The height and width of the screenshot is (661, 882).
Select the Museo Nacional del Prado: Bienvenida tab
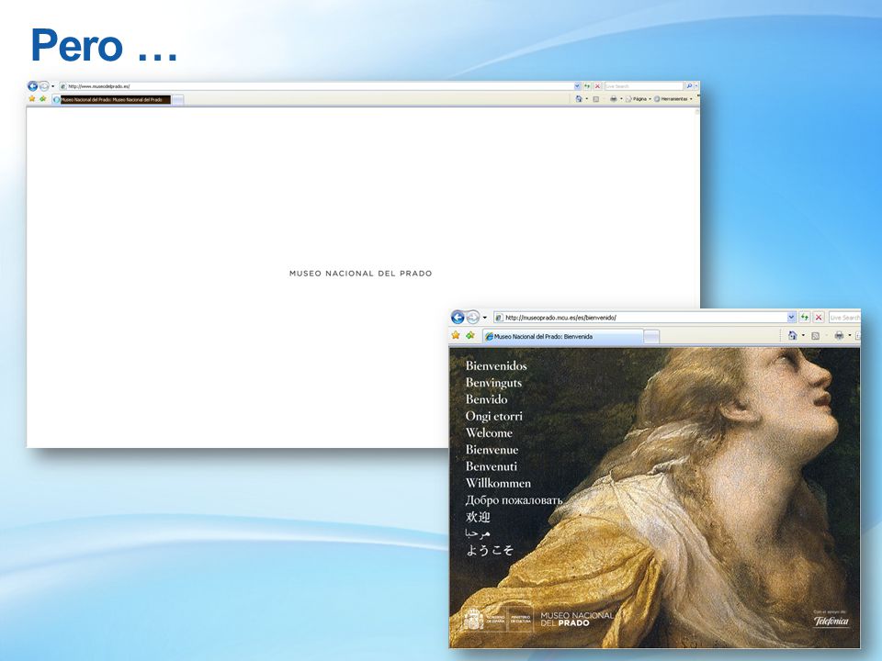tap(562, 337)
